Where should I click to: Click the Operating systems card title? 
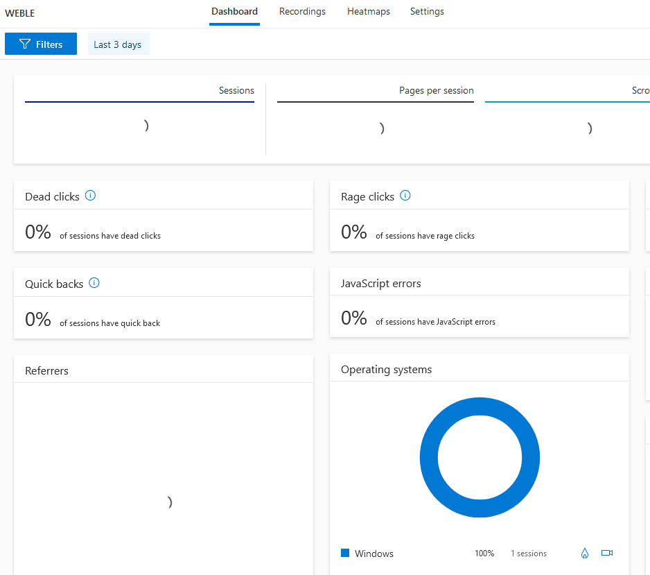click(x=386, y=370)
